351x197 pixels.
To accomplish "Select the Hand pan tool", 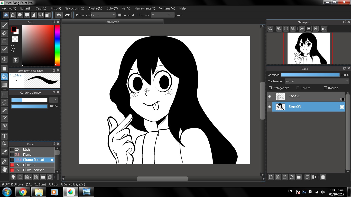I will (4, 169).
